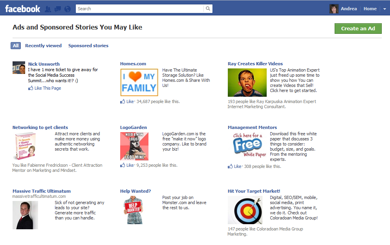
Task: Click '147 people like Coloradoan Media Group' text
Action: point(265,232)
